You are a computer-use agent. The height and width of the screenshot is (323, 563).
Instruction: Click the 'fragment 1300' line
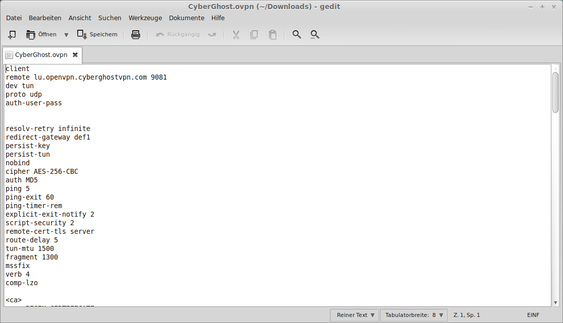(x=32, y=257)
